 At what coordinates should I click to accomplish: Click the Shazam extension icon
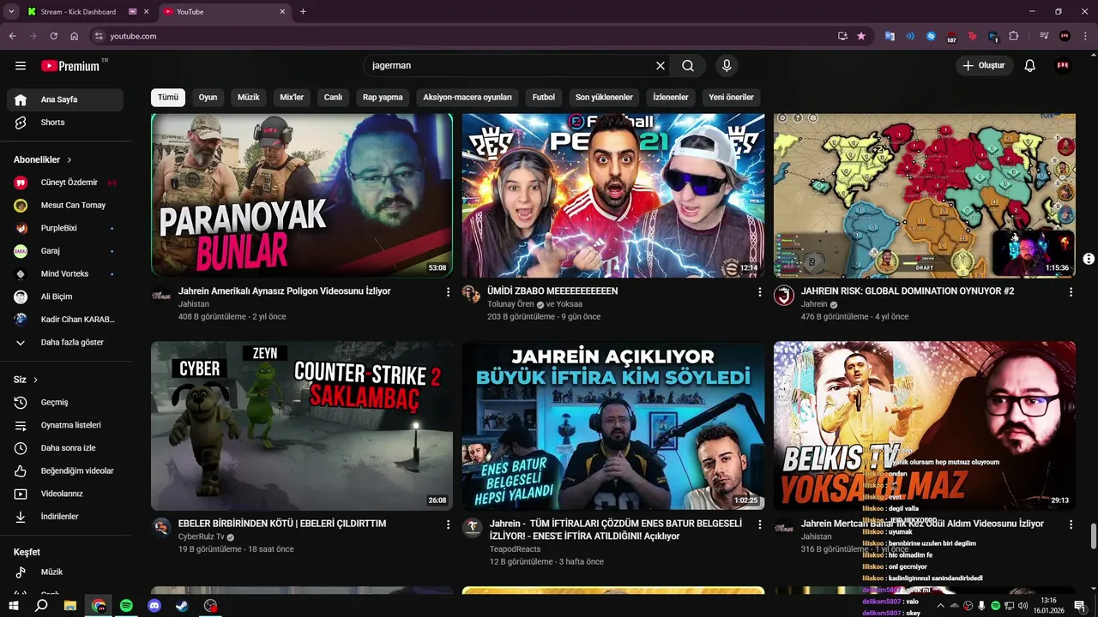(x=931, y=36)
